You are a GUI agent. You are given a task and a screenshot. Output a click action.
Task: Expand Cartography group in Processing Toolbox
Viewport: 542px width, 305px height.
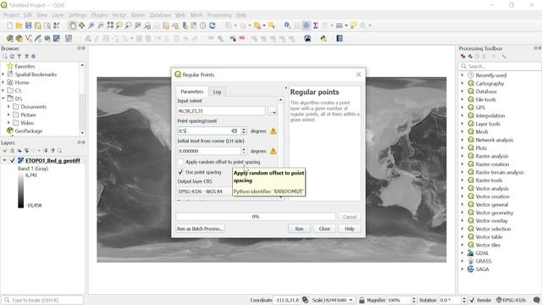pyautogui.click(x=462, y=83)
